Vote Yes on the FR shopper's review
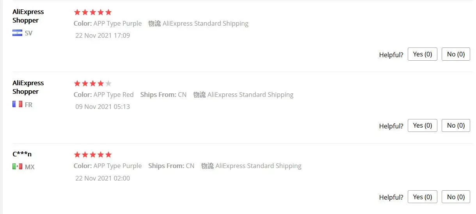This screenshot has width=476, height=214. [423, 125]
